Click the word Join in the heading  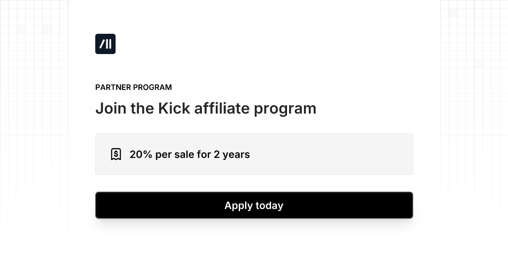[x=111, y=109]
